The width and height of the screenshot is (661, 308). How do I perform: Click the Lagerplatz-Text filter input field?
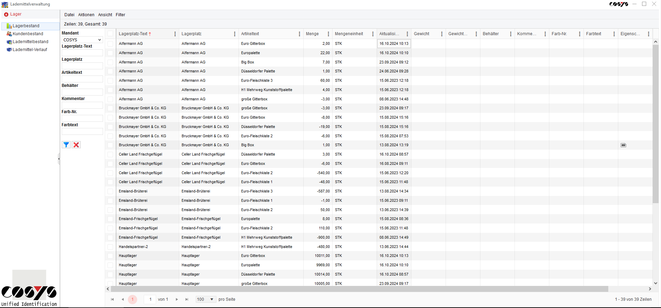82,53
